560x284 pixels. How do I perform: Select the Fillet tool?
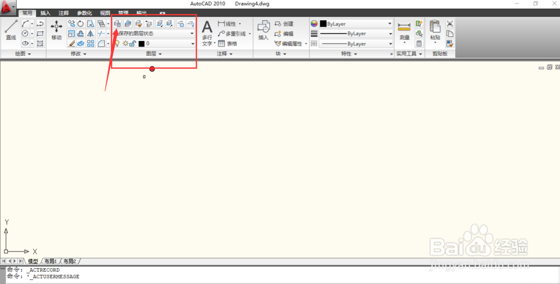click(101, 44)
